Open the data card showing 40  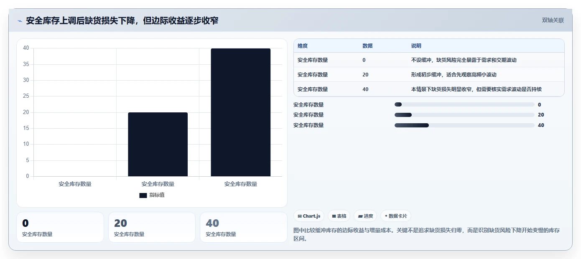point(244,227)
